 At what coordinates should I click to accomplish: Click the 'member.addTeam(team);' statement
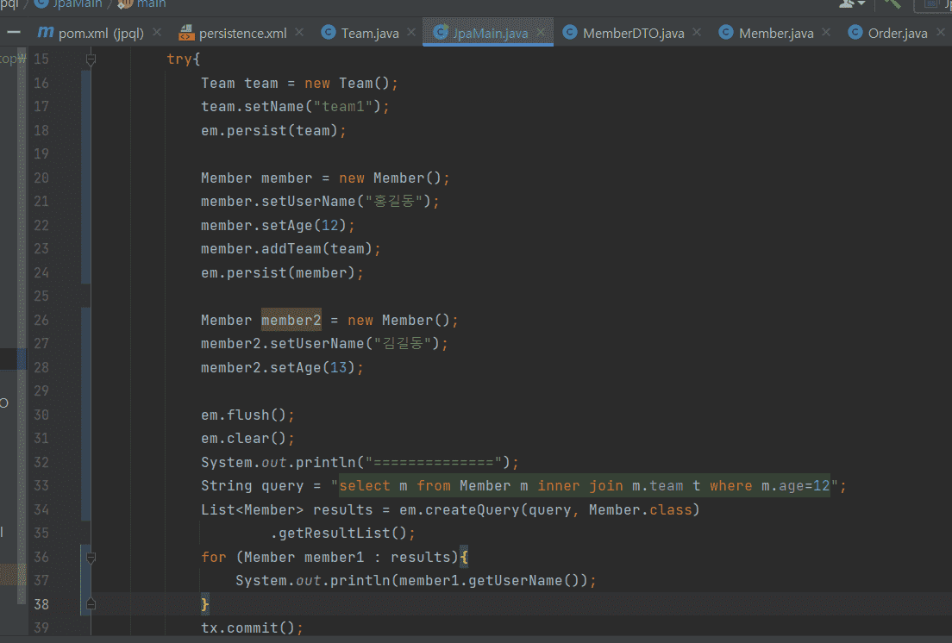point(291,249)
